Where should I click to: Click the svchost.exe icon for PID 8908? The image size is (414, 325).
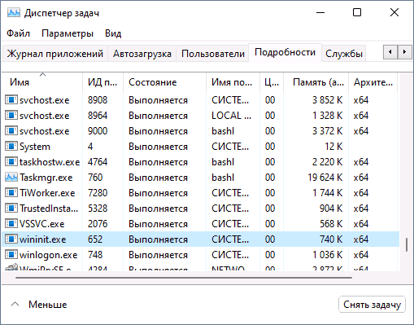(x=11, y=100)
